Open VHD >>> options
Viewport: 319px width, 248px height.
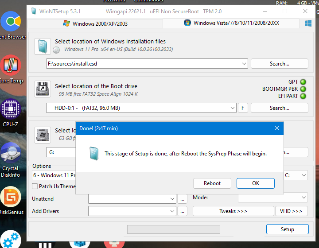tap(291, 211)
